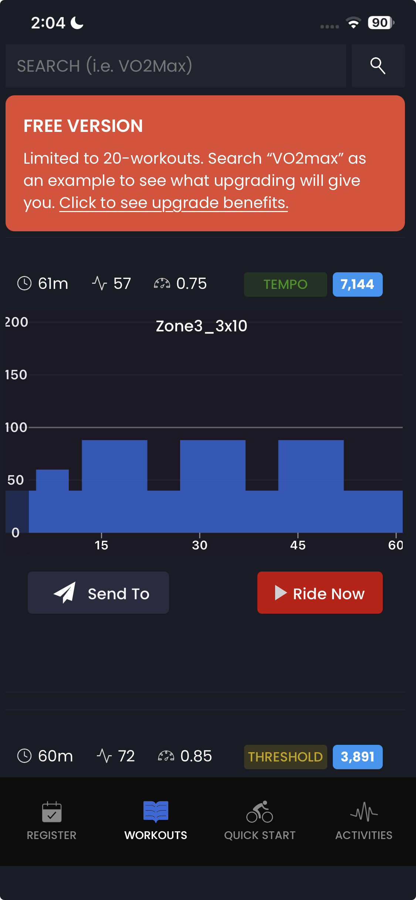Focus the workout search field
416x900 pixels.
176,66
